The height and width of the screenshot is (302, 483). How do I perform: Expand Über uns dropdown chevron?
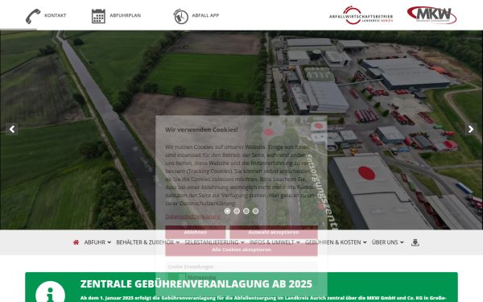click(402, 242)
